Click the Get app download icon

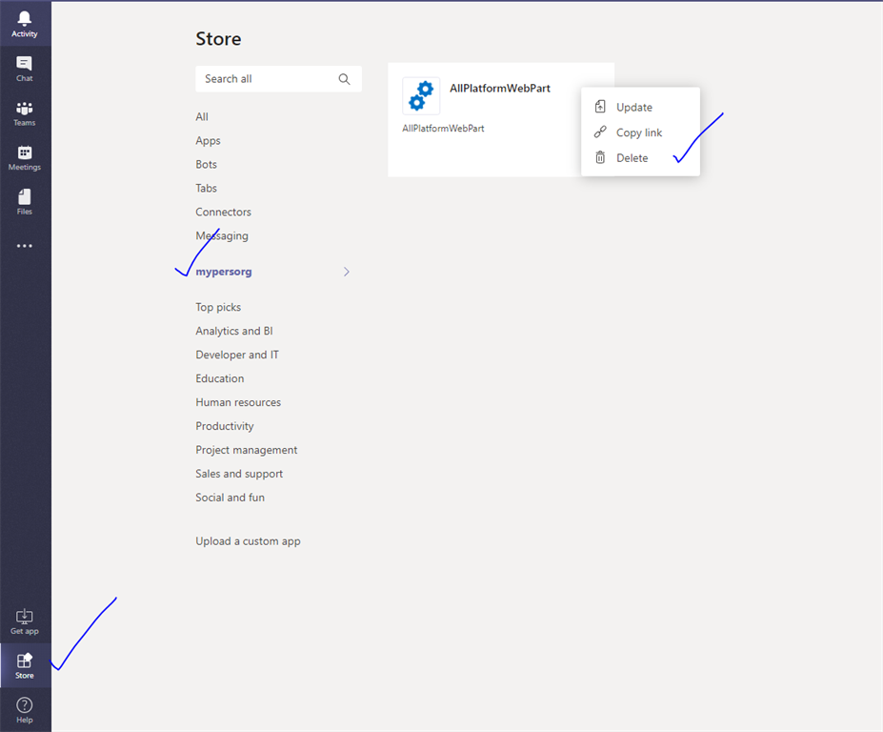tap(24, 620)
